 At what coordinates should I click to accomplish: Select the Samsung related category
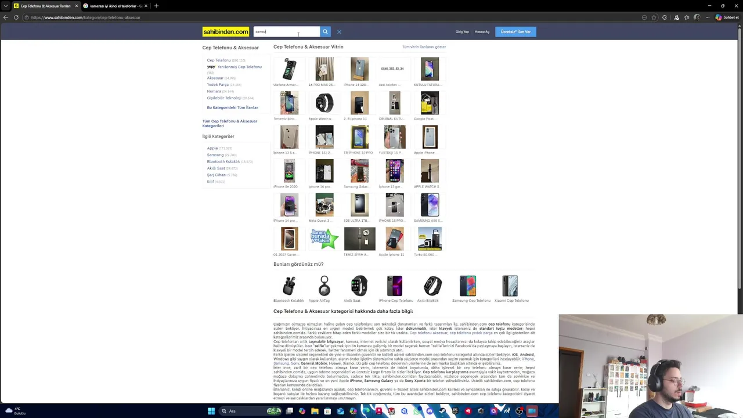pos(215,155)
